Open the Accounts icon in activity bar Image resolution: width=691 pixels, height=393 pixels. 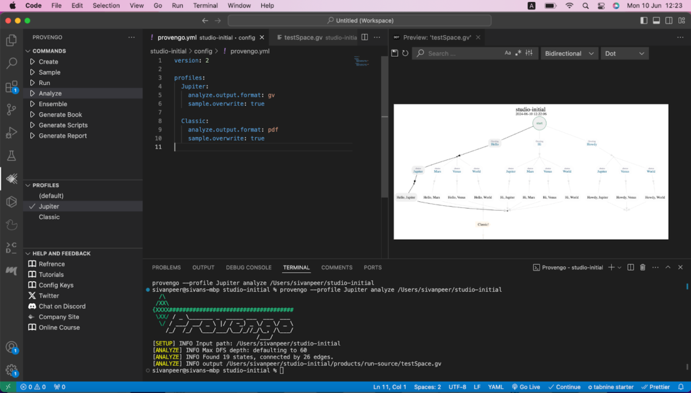click(x=11, y=347)
